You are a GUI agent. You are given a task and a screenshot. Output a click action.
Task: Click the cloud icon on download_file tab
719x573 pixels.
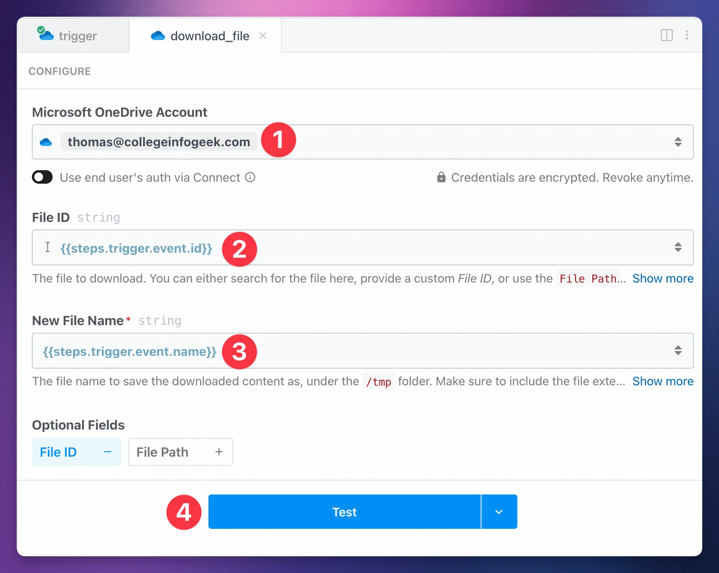pyautogui.click(x=158, y=36)
